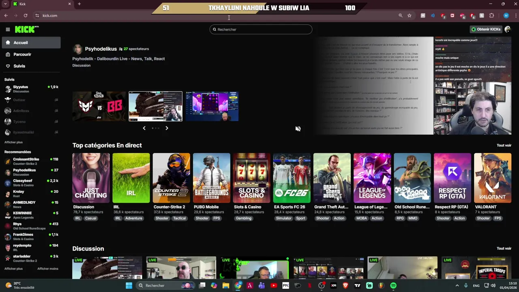Viewport: 519px width, 292px height.
Task: Open Spotify from the taskbar
Action: click(393, 286)
